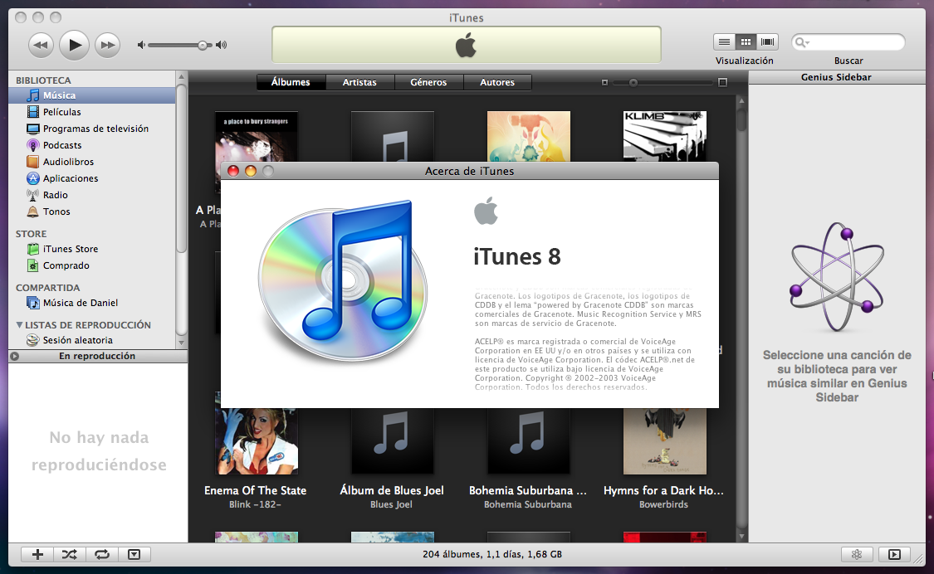Switch to the Artistas tab

359,82
